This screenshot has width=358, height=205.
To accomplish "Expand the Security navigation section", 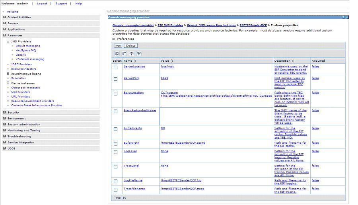I will (x=4, y=112).
